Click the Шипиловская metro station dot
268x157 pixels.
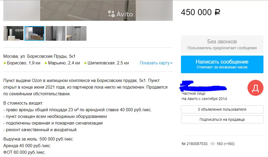coord(85,63)
